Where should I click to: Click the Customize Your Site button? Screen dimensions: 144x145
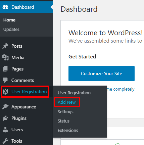[x=101, y=74]
